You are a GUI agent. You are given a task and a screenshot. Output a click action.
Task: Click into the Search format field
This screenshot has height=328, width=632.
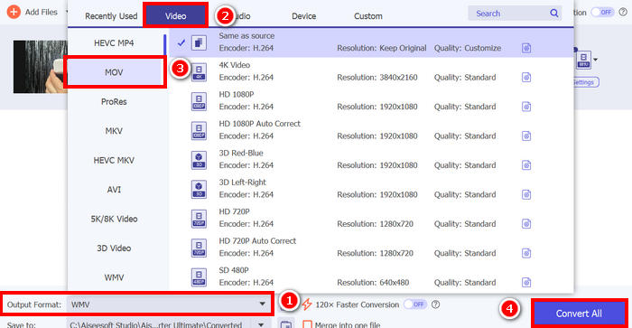(x=508, y=14)
